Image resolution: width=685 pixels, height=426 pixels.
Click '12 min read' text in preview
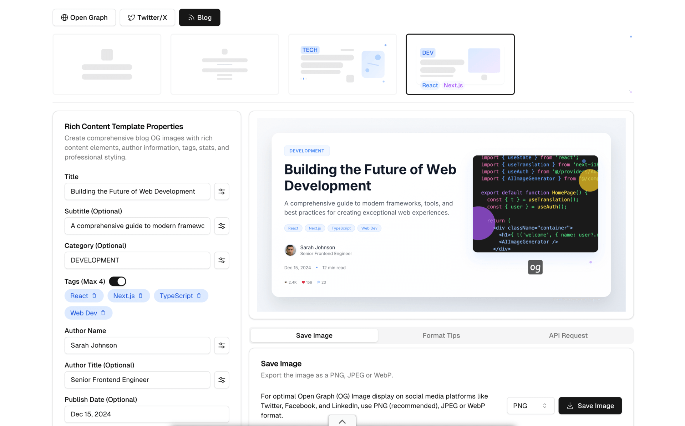coord(334,268)
